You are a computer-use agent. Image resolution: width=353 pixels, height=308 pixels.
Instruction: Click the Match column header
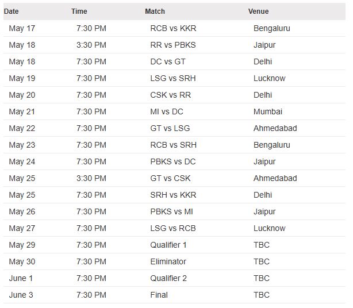[x=155, y=11]
